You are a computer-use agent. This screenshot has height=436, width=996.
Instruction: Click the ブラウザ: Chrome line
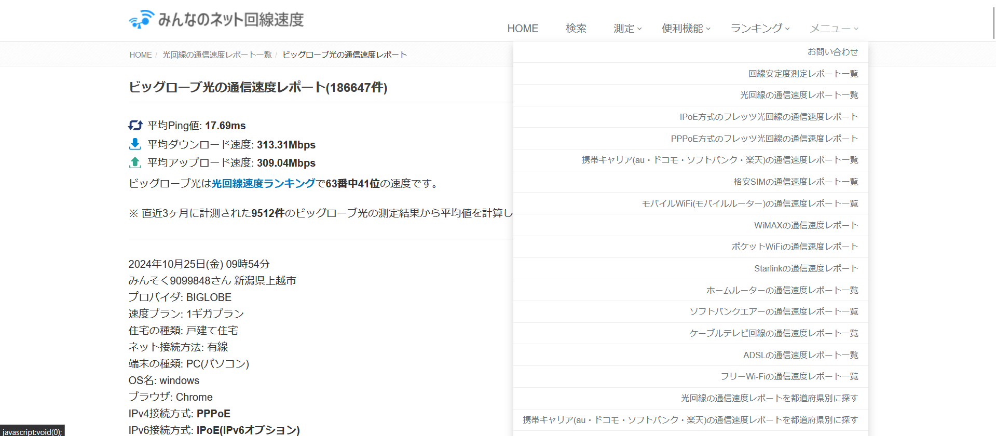click(x=171, y=397)
